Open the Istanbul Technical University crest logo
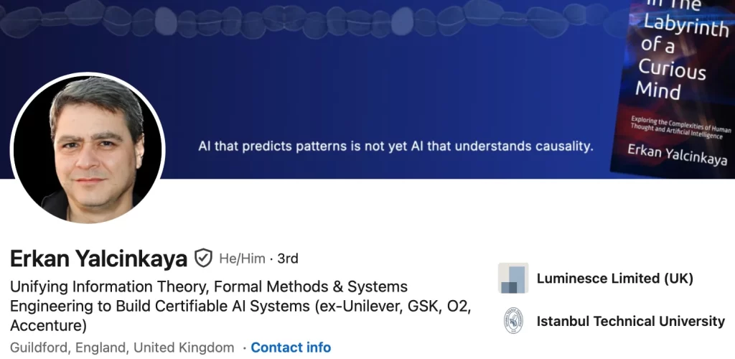The image size is (735, 359). coord(513,321)
